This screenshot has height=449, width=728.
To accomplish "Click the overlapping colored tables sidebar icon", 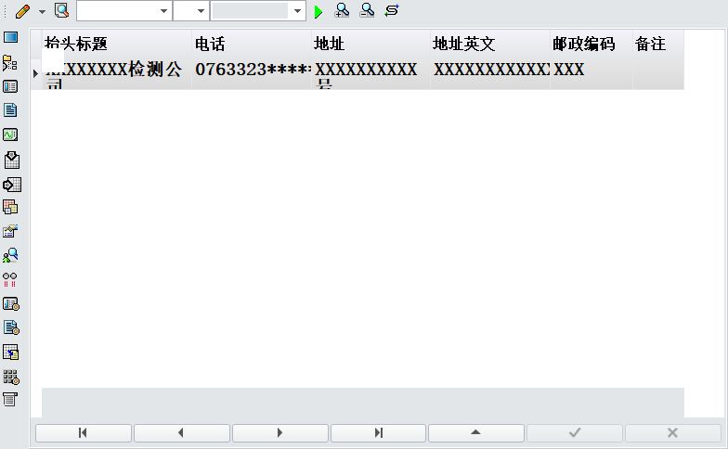I will (10, 207).
